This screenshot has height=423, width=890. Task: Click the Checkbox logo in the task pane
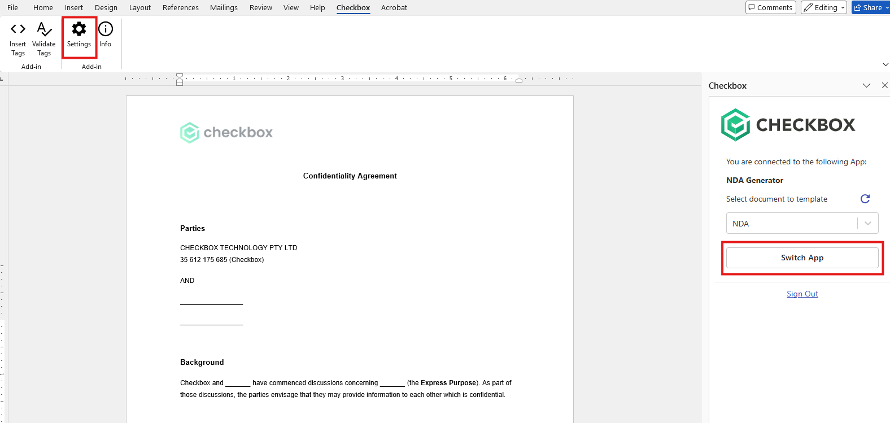tap(788, 125)
